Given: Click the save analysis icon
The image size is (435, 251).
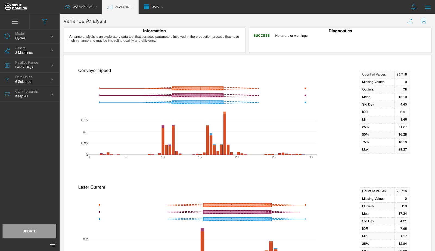Looking at the screenshot, I should pos(424,21).
